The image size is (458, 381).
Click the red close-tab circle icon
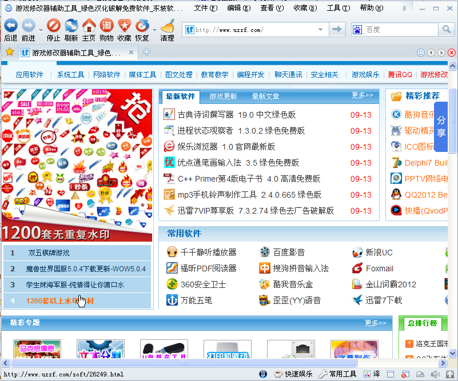(452, 53)
